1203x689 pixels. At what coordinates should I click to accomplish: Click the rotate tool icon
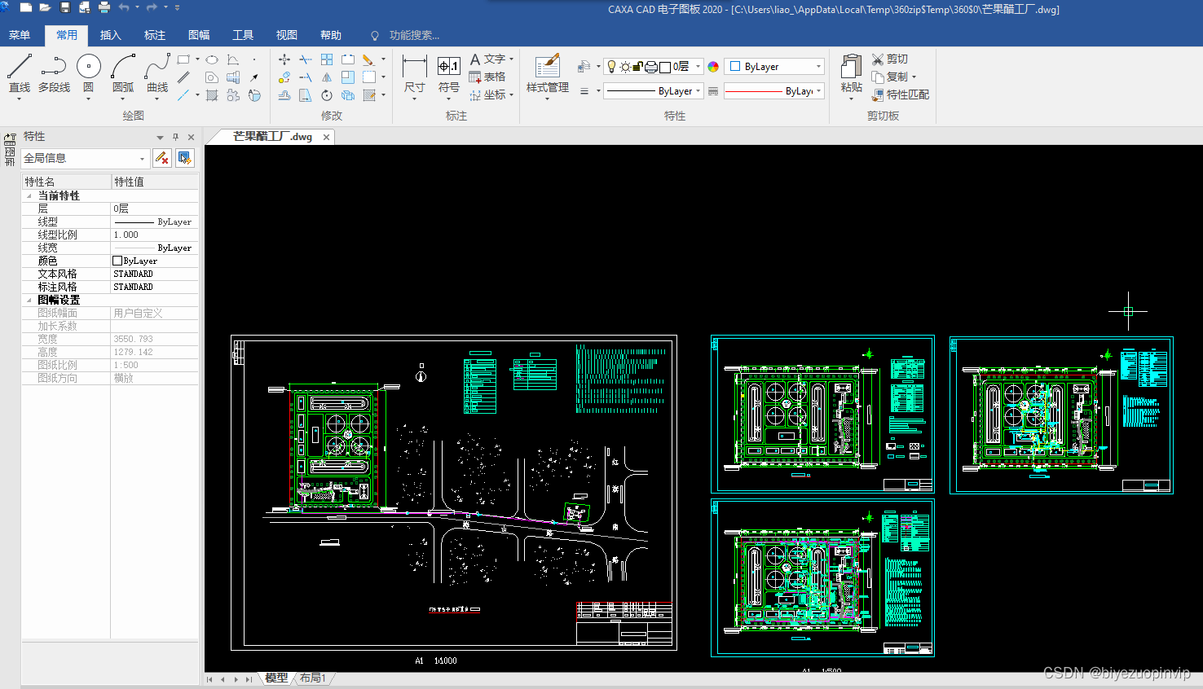click(327, 95)
